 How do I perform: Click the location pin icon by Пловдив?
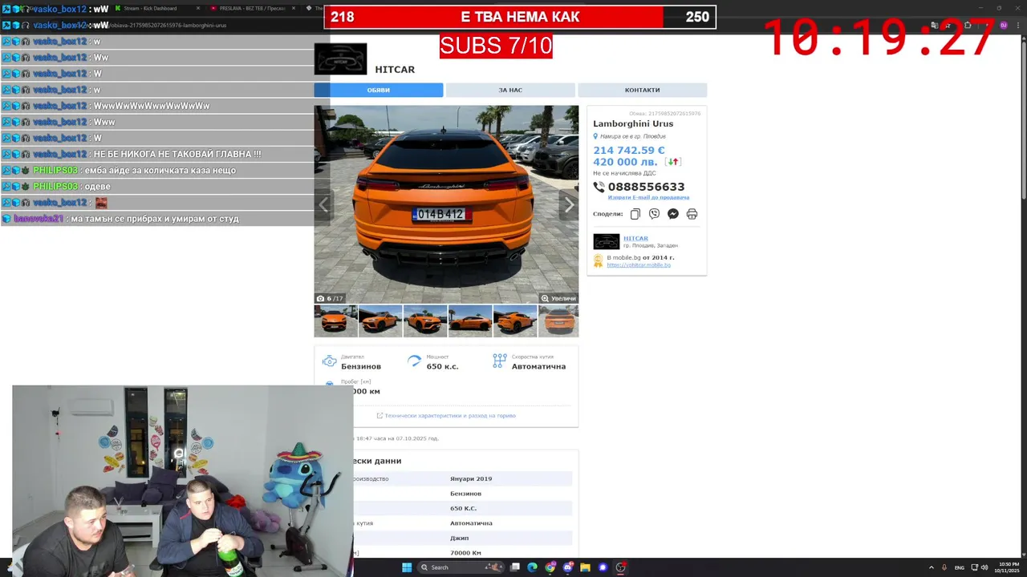(x=595, y=136)
